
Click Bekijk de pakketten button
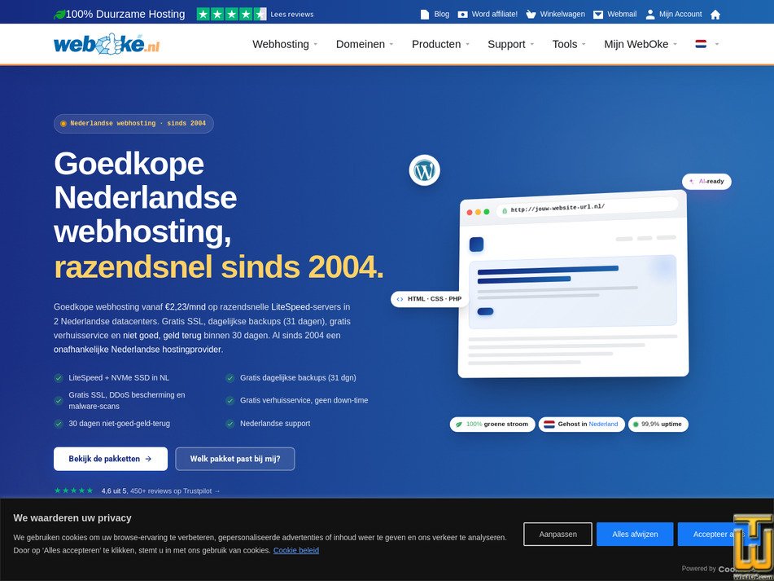pyautogui.click(x=111, y=459)
